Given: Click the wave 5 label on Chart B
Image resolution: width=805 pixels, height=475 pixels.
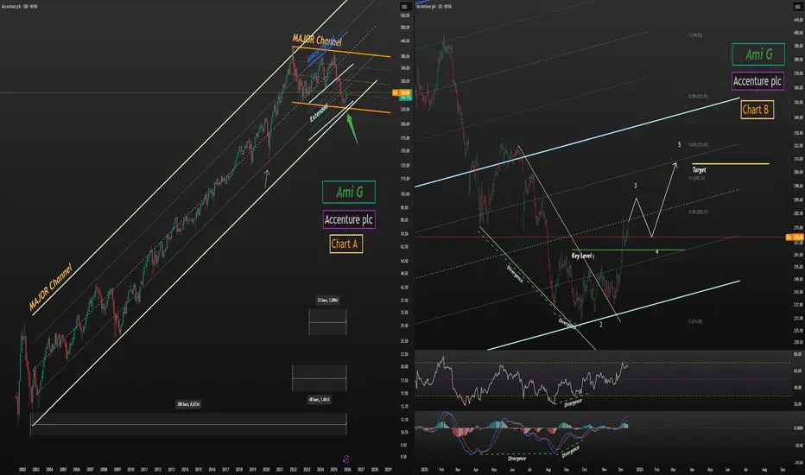Looking at the screenshot, I should (x=679, y=145).
